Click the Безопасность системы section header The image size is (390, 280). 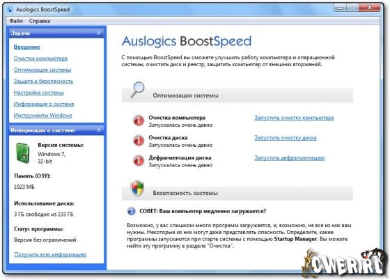click(237, 193)
